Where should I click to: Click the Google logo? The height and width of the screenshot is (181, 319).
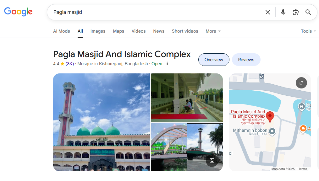(18, 12)
